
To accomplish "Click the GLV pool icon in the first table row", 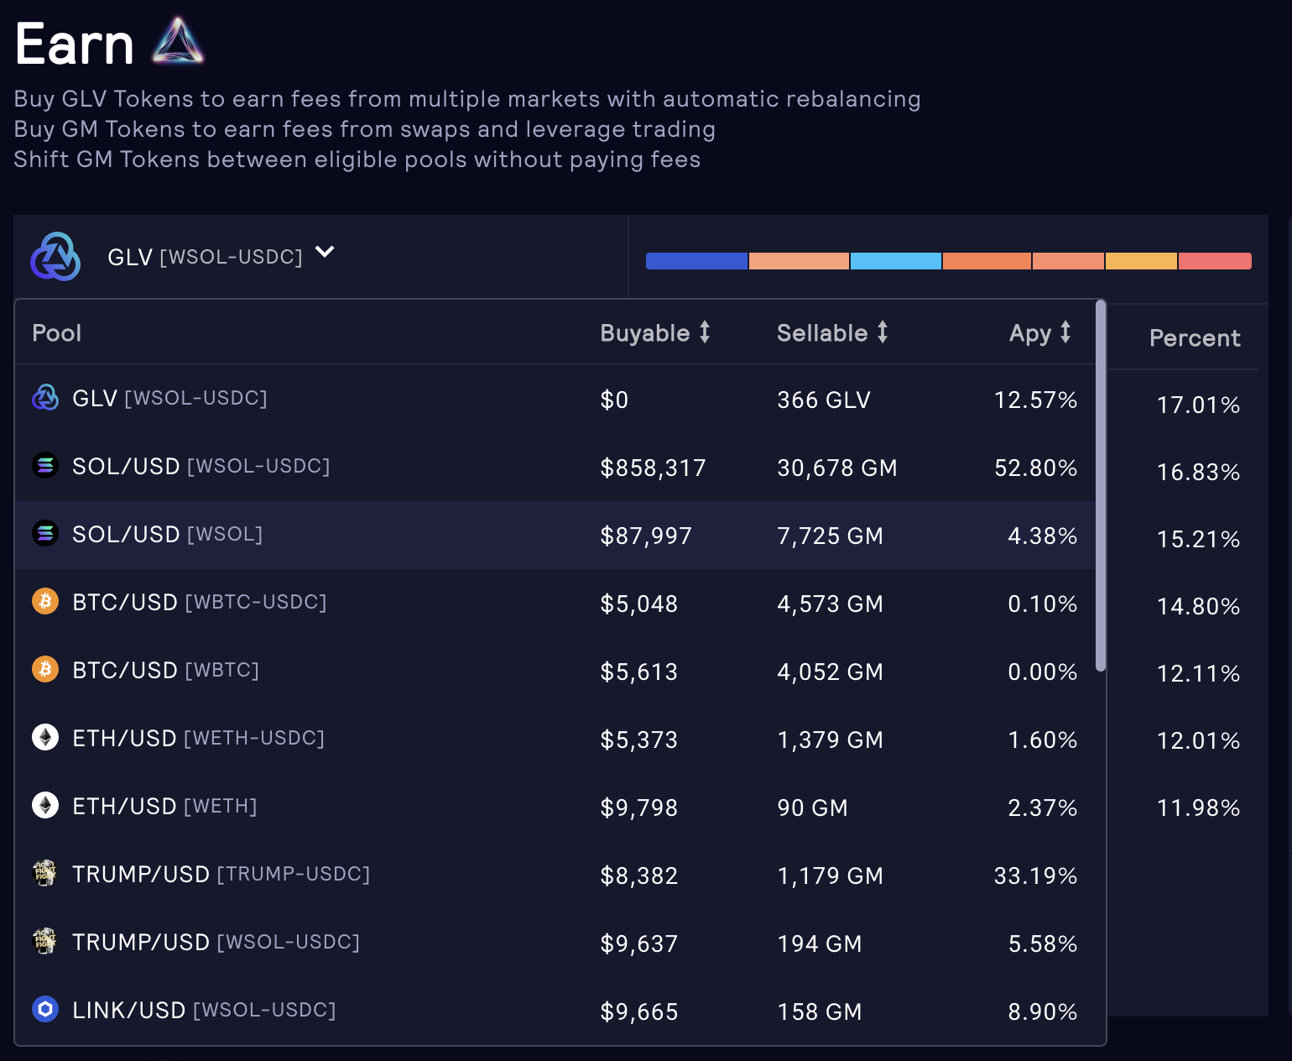I will pyautogui.click(x=44, y=398).
